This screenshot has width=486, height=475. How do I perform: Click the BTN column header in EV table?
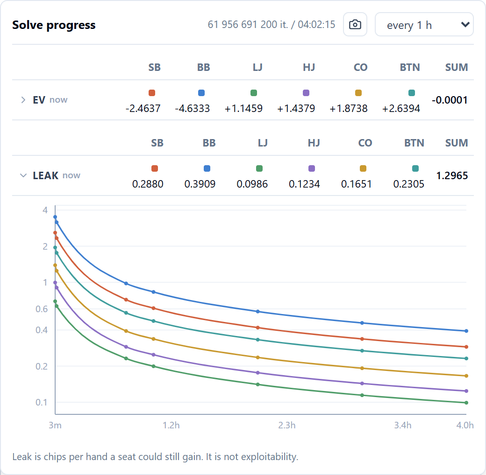pyautogui.click(x=410, y=67)
